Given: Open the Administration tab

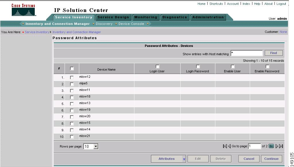Looking at the screenshot, I should [x=208, y=17].
